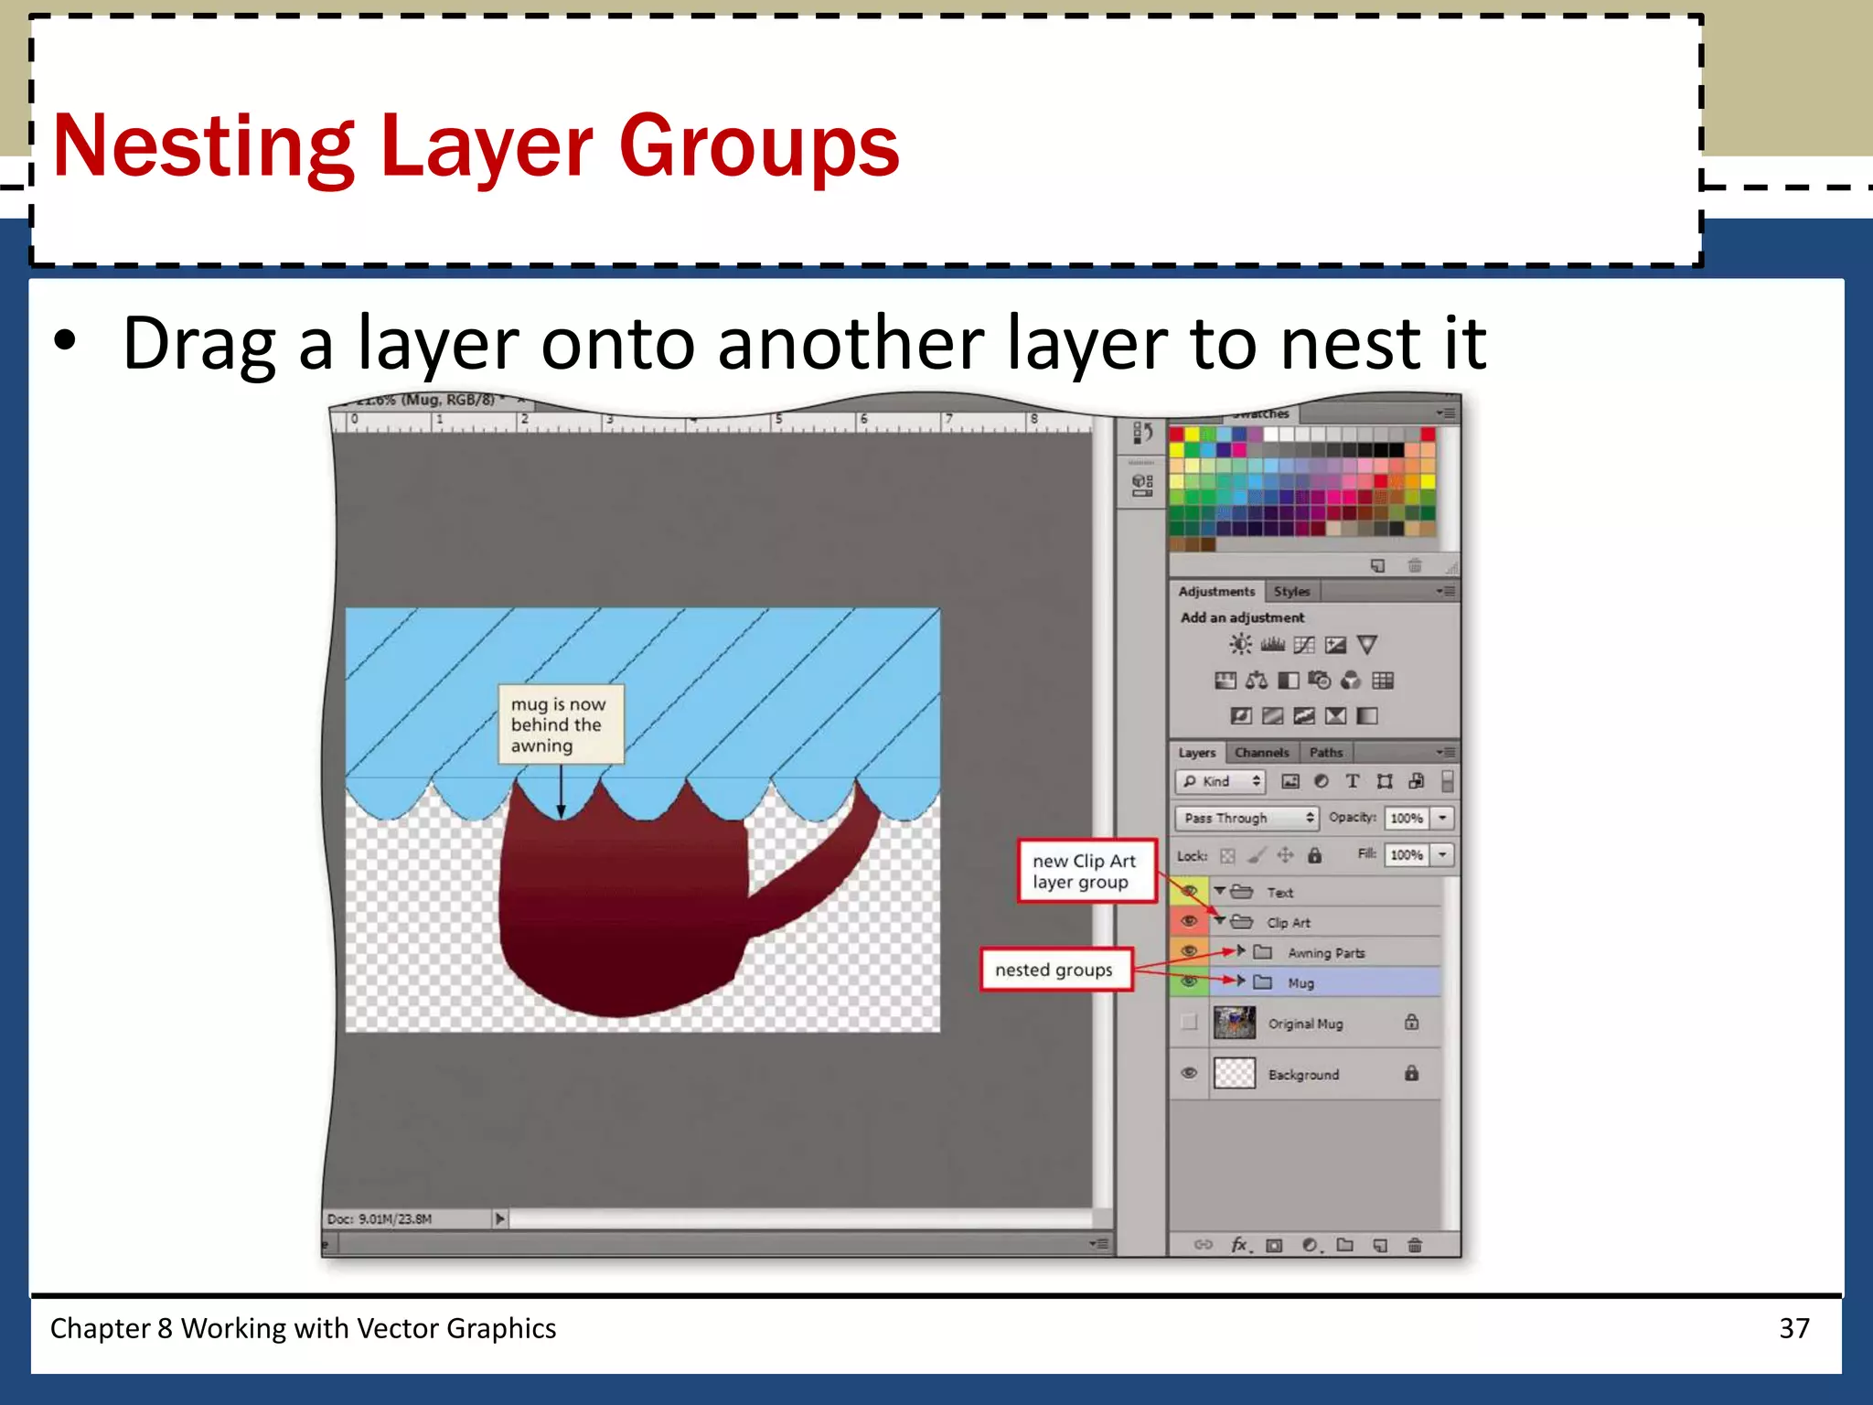Show the Original Mug layer
The image size is (1873, 1405).
point(1189,1023)
